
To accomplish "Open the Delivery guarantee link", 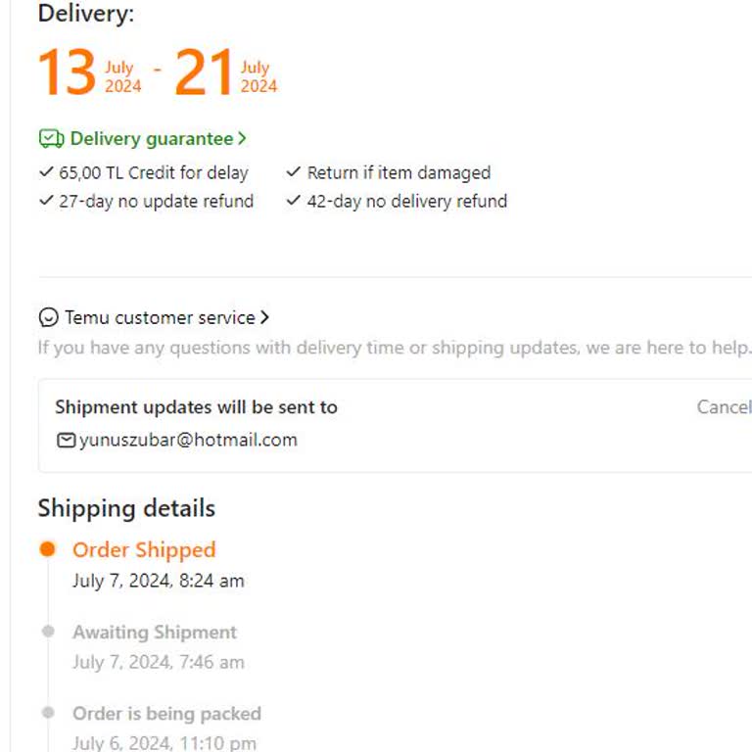I will pyautogui.click(x=151, y=139).
